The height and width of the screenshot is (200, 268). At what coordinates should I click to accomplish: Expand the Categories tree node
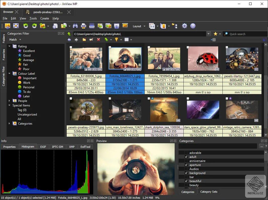(9, 124)
